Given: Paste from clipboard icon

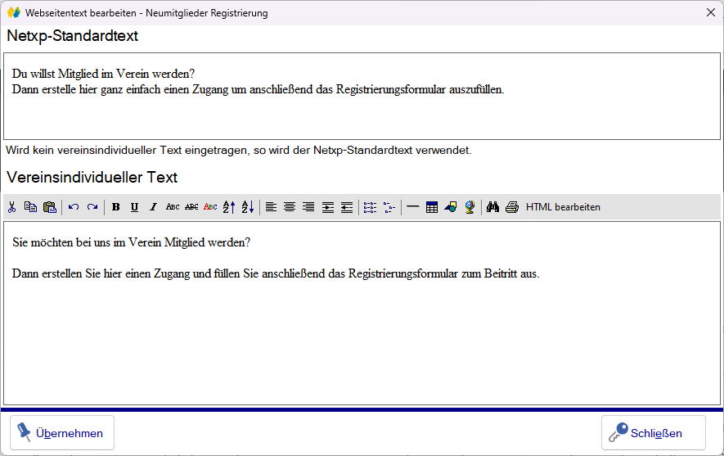Looking at the screenshot, I should click(x=49, y=207).
